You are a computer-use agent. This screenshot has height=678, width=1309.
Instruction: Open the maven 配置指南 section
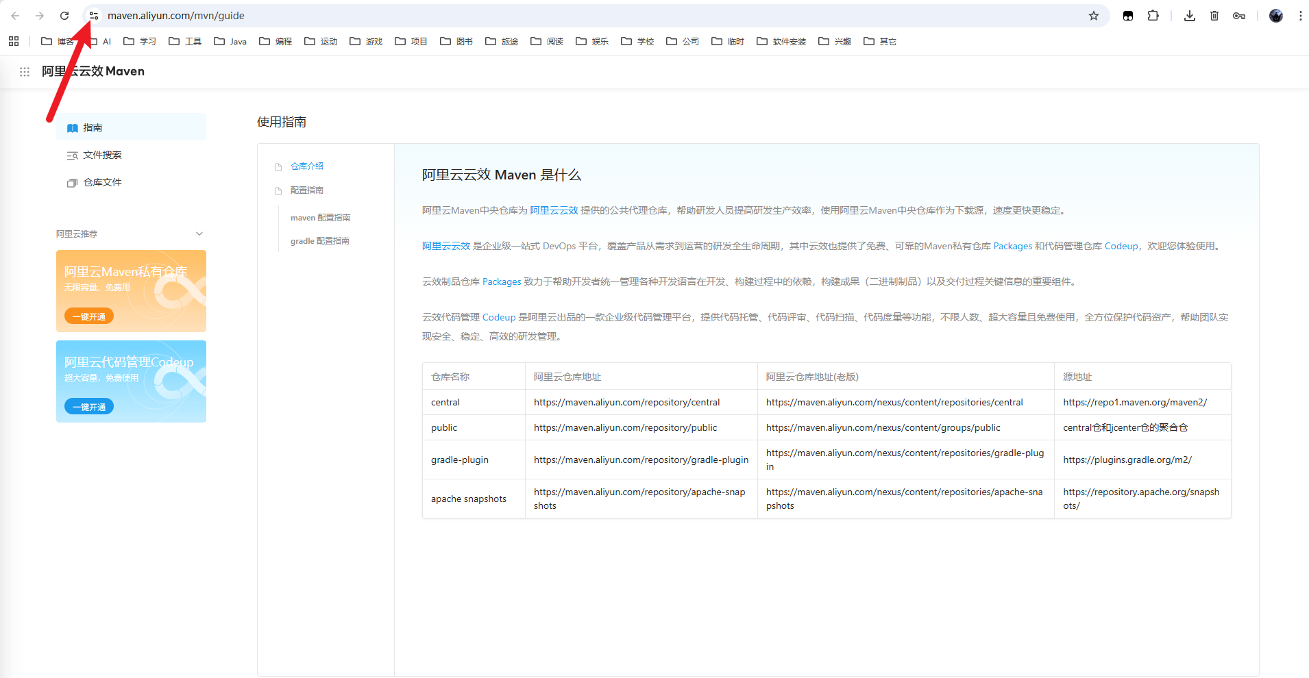pos(320,218)
